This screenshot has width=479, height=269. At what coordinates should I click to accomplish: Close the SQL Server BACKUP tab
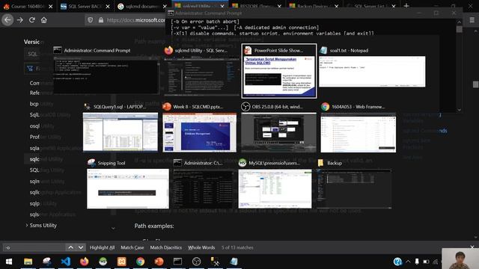108,6
